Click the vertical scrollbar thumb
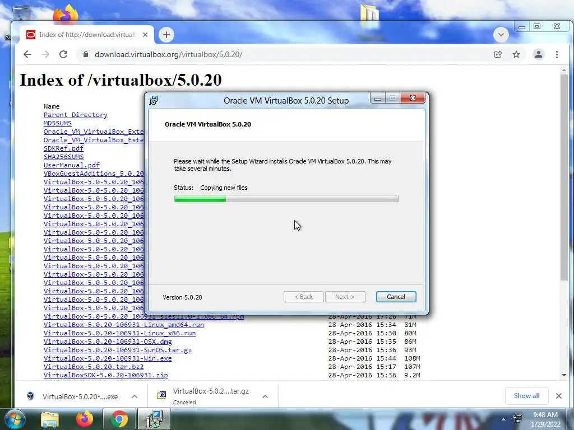574x430 pixels. (564, 177)
